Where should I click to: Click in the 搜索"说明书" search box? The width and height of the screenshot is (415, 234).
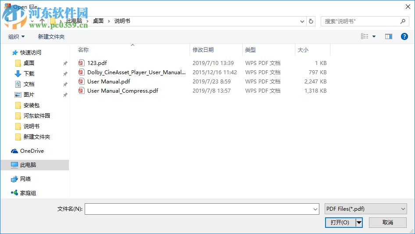361,21
